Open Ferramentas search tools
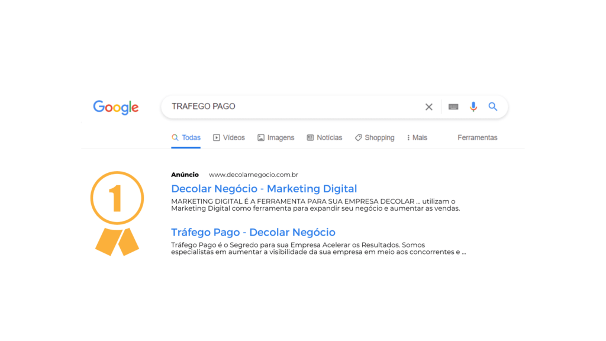This screenshot has width=606, height=341. (478, 137)
